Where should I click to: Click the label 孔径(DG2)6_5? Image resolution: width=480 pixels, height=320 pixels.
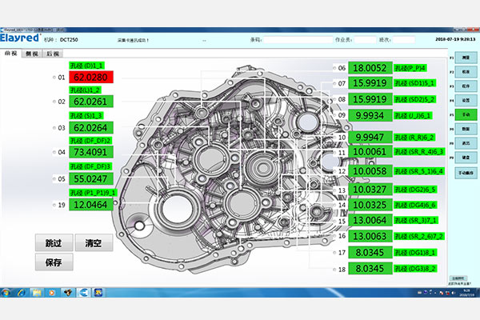415,190
